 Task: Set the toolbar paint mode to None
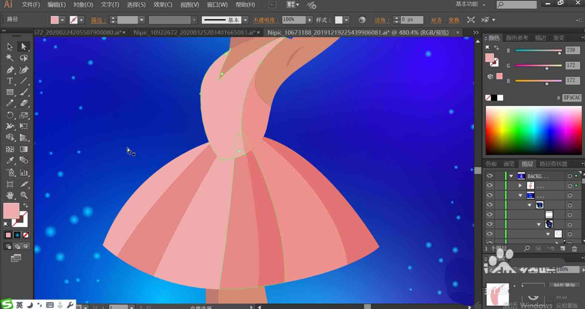tap(26, 235)
